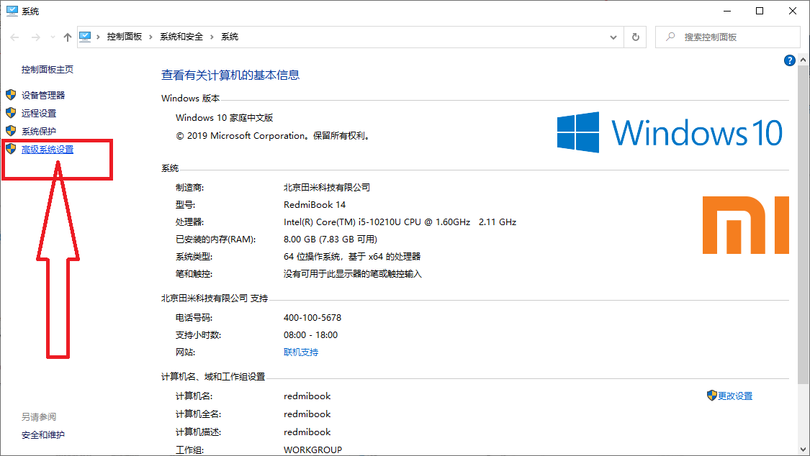
Task: Click the search magnifier icon
Action: coord(669,36)
